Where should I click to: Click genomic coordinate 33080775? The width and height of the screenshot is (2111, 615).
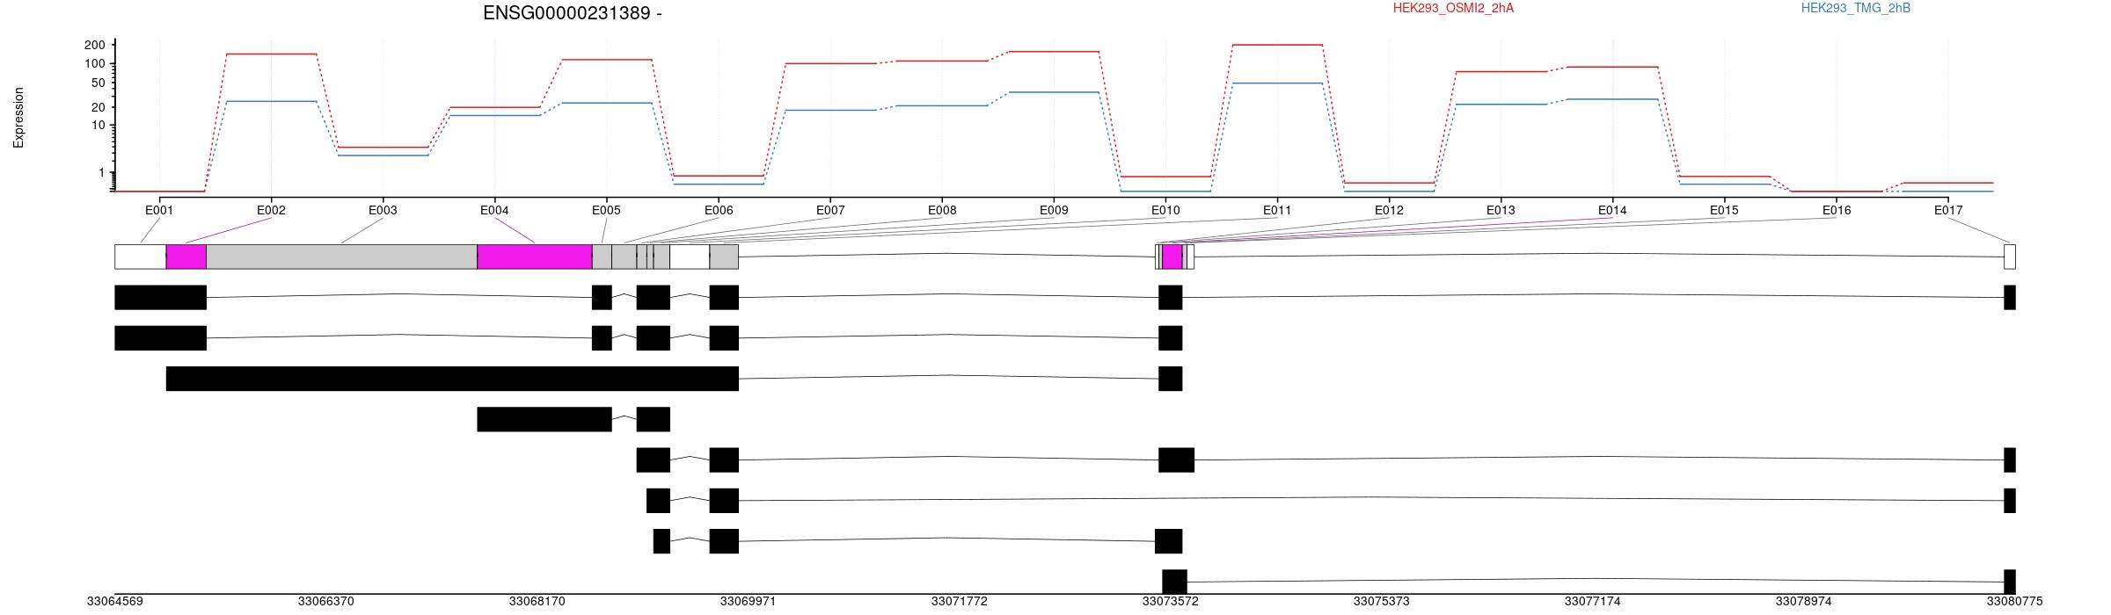pyautogui.click(x=2014, y=602)
